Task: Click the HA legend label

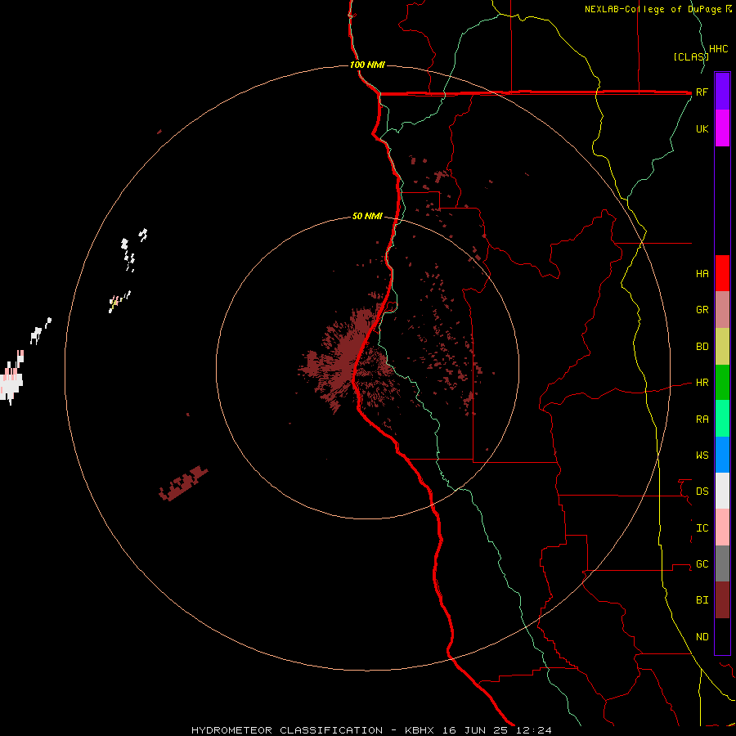Action: [x=702, y=273]
